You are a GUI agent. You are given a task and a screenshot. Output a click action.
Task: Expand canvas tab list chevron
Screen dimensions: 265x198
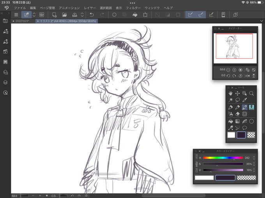click(261, 21)
